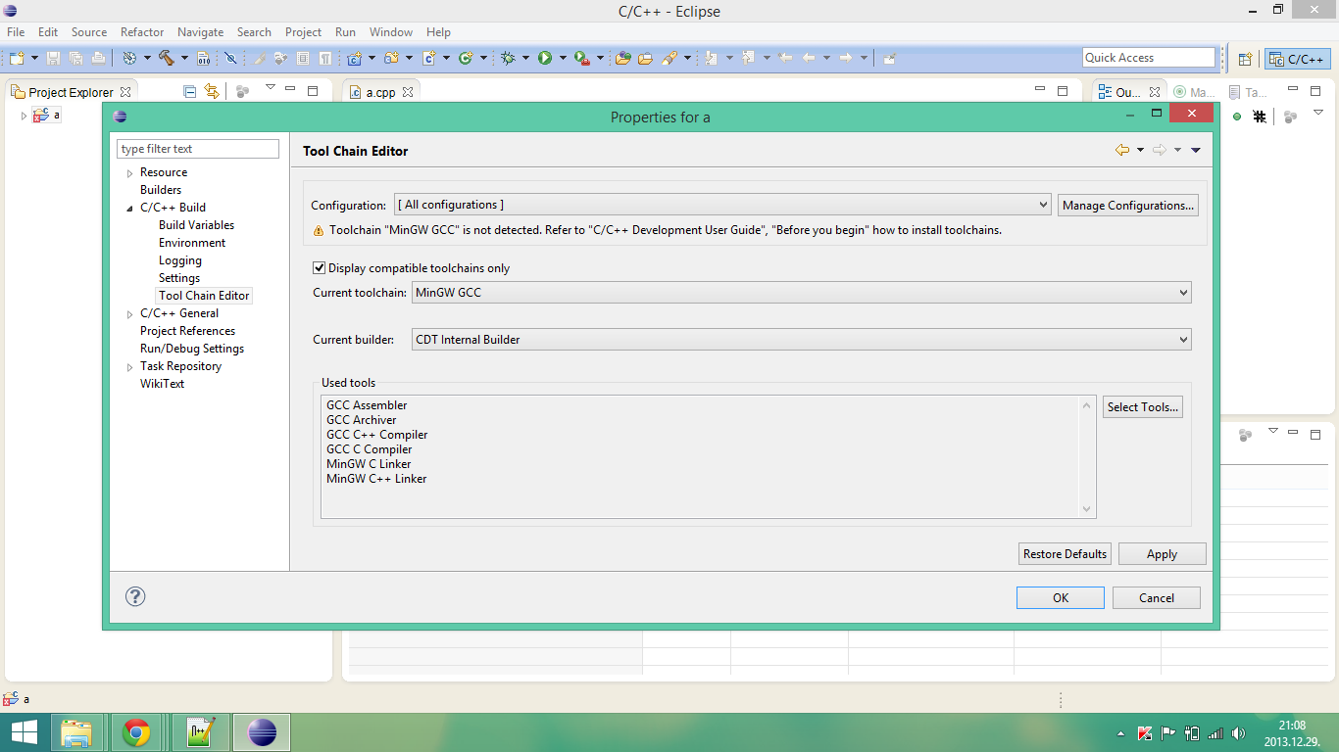Click the skip all breakpoints icon

[x=230, y=58]
